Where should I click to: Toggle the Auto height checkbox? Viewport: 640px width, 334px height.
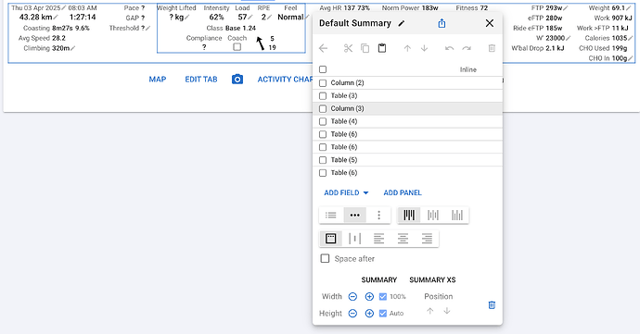383,314
